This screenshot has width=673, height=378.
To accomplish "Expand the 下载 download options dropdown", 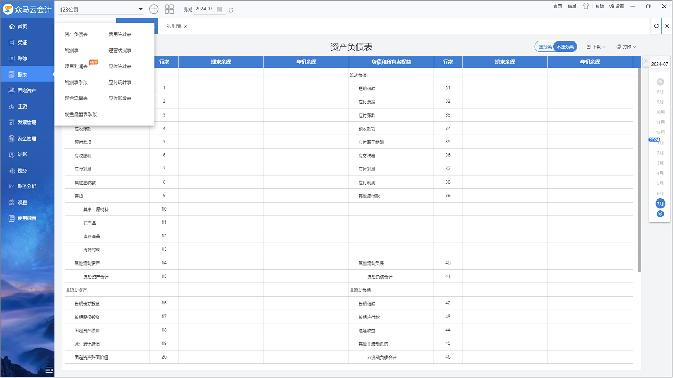I will [596, 46].
